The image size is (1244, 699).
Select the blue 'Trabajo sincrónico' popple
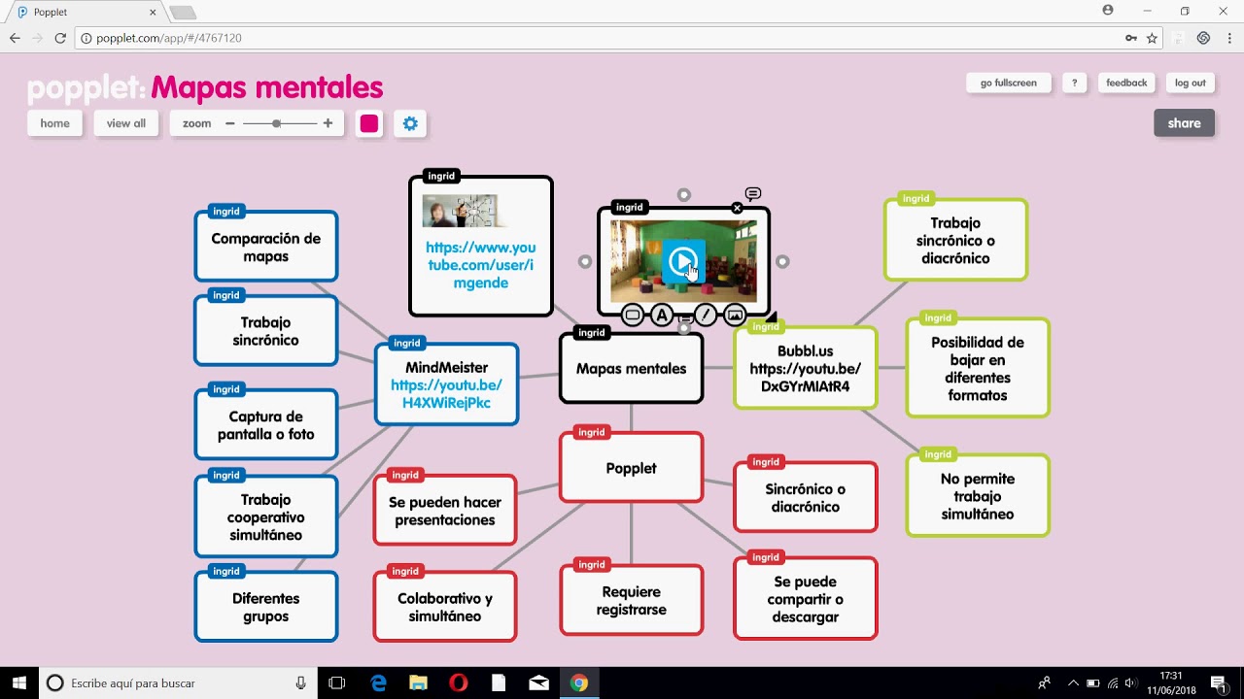(x=265, y=331)
